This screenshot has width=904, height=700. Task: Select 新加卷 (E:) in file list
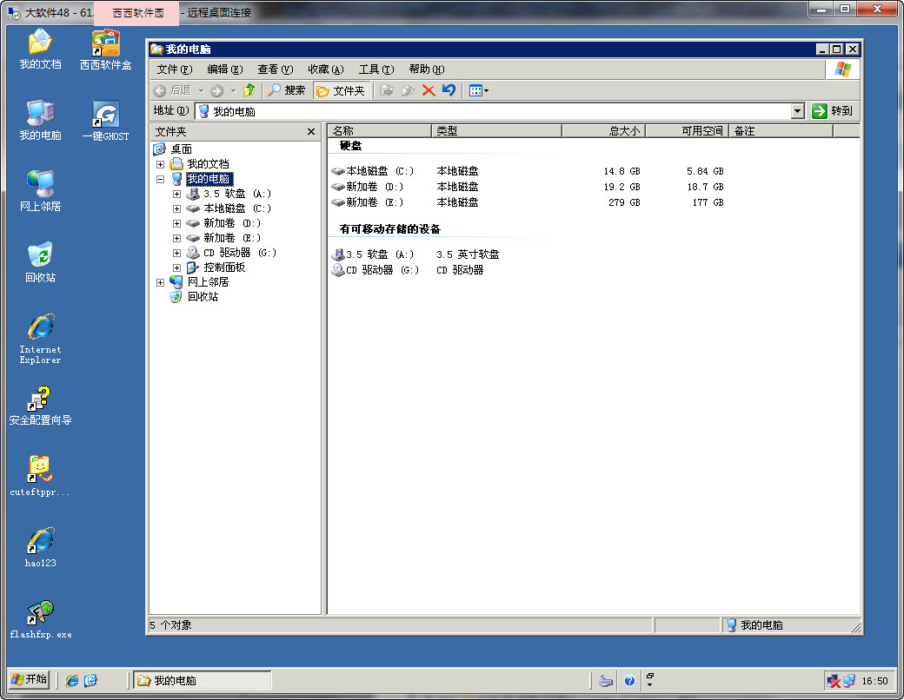(367, 202)
